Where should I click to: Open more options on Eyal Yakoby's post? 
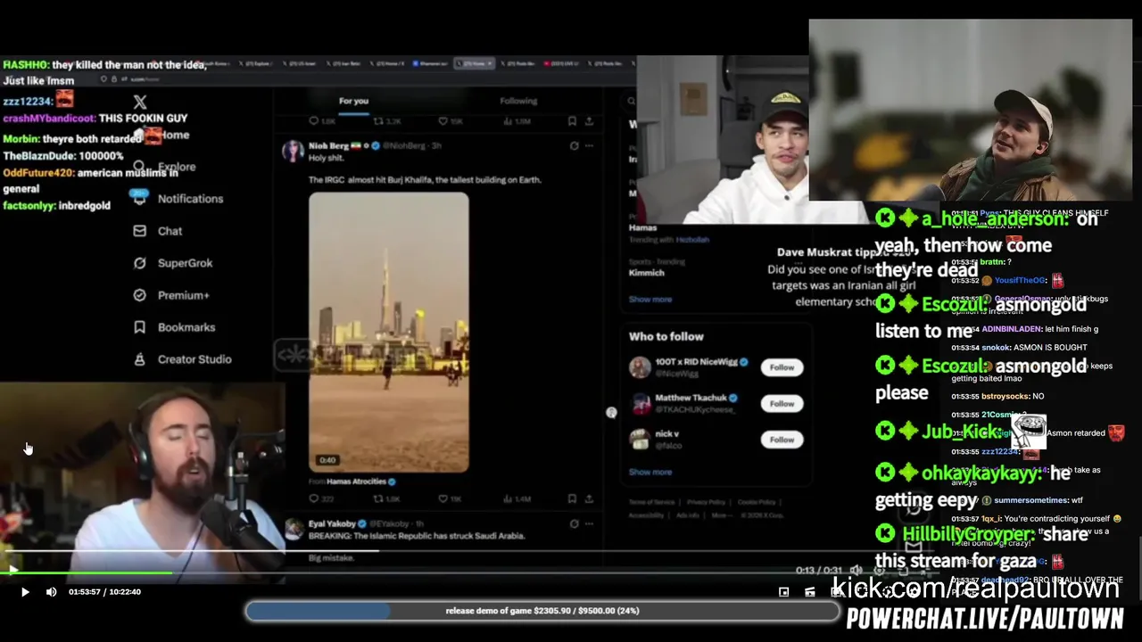point(590,523)
